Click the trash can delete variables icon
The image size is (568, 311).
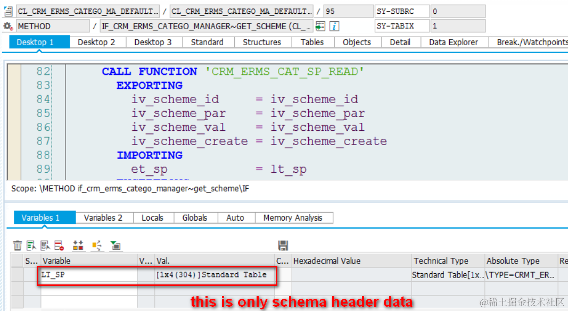[x=18, y=246]
